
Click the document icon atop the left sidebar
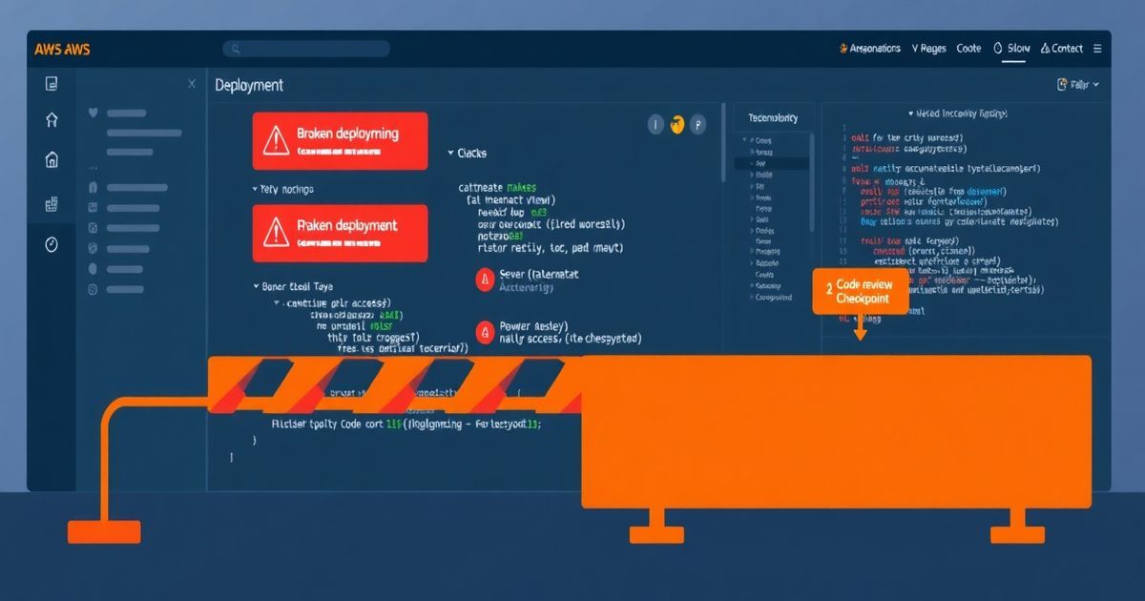[52, 84]
